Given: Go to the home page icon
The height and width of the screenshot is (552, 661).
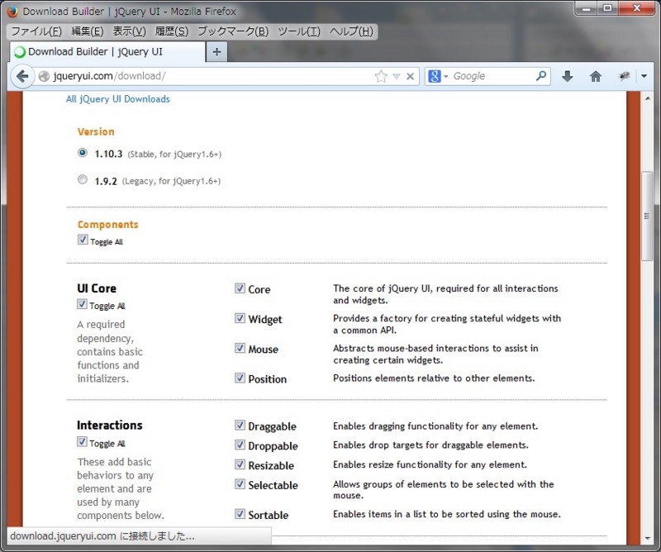Looking at the screenshot, I should (x=595, y=76).
